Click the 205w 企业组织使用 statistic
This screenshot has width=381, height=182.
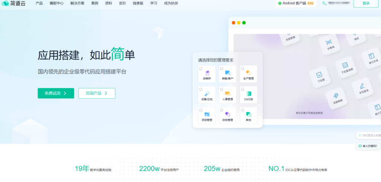[x=222, y=169]
